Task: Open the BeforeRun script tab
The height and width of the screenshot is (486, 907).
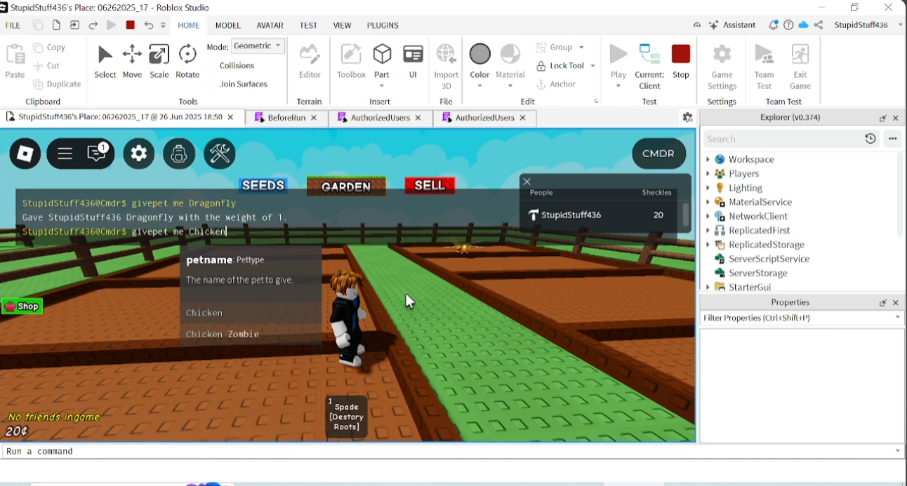Action: (x=286, y=118)
